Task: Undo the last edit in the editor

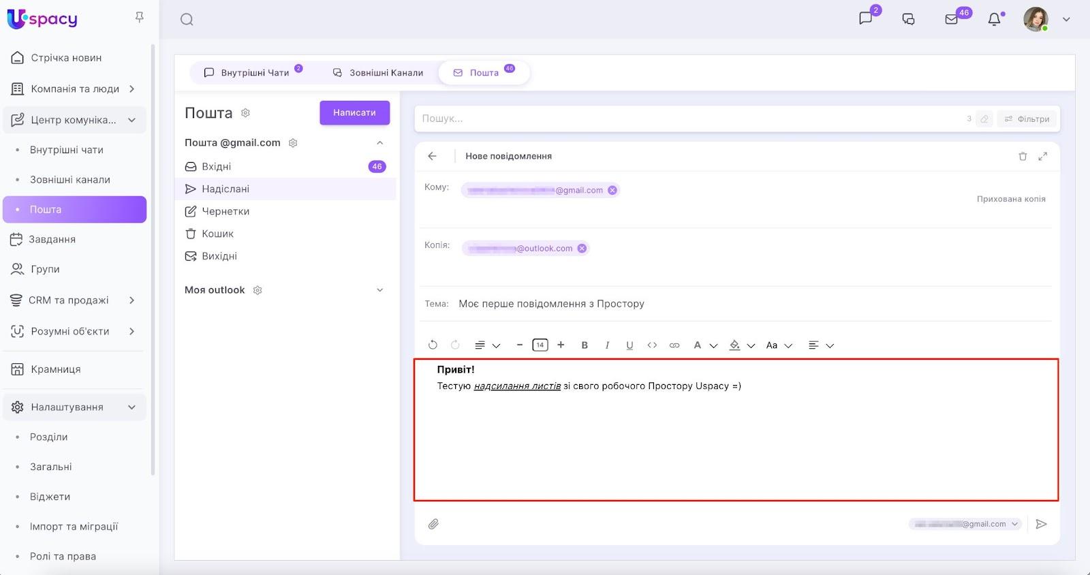Action: point(433,345)
